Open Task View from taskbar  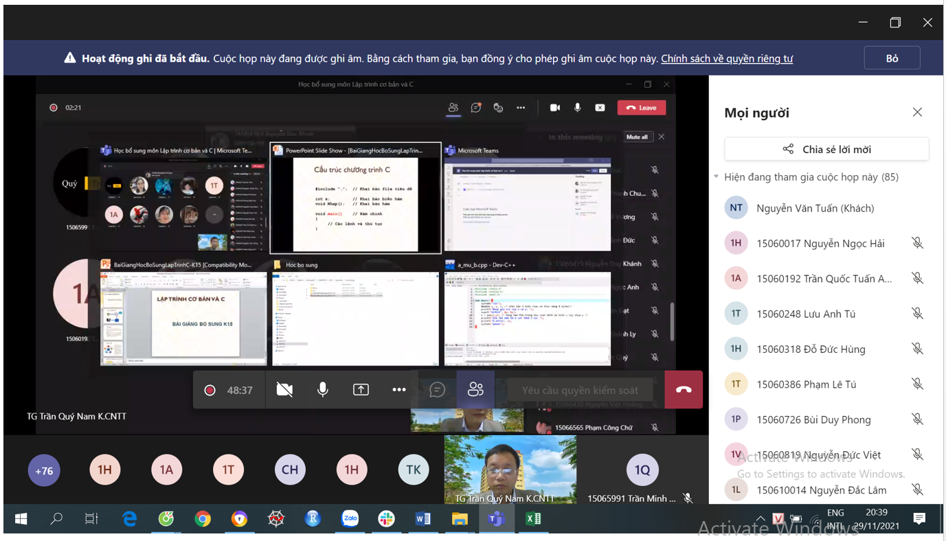pyautogui.click(x=91, y=519)
